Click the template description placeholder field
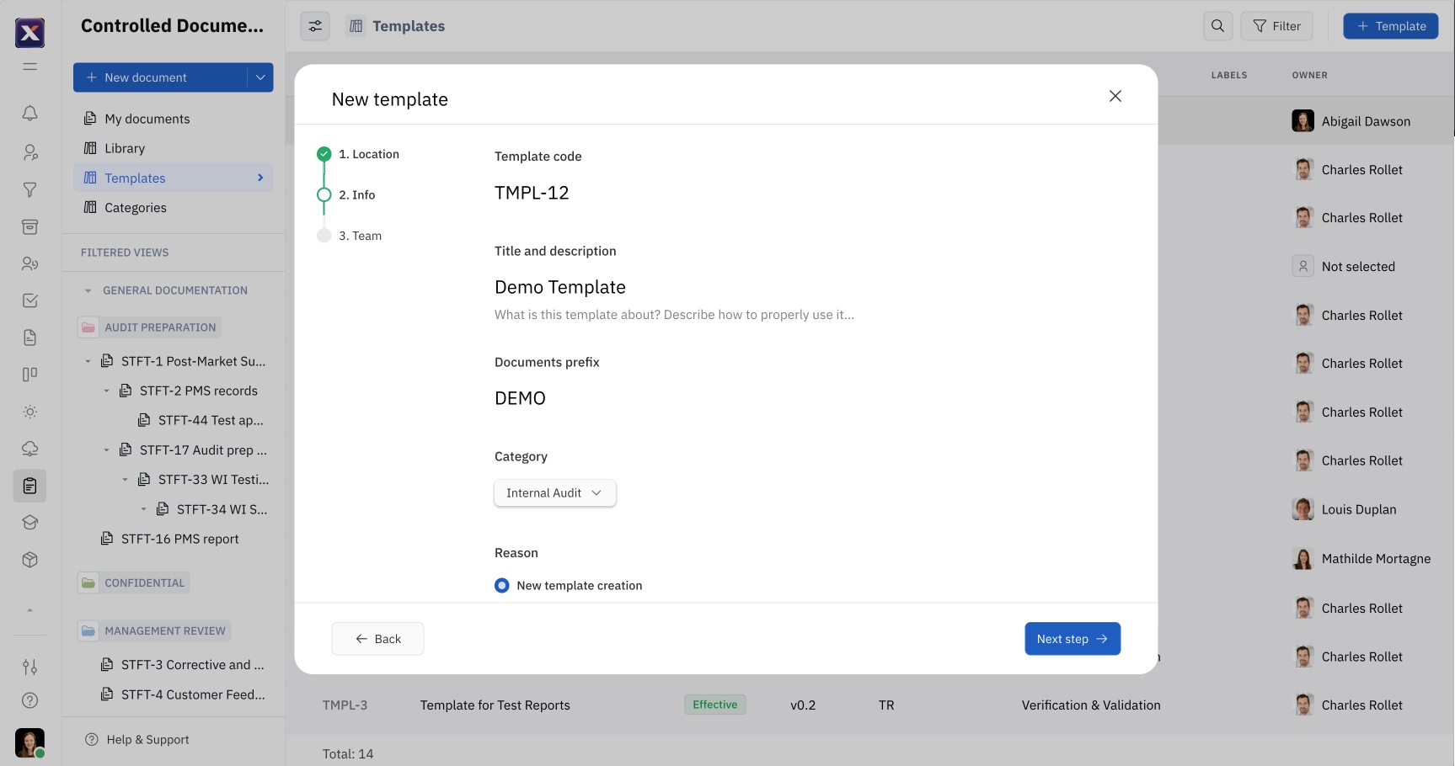Viewport: 1455px width, 766px height. (x=673, y=314)
